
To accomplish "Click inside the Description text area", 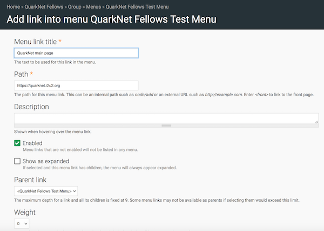I will [166, 118].
